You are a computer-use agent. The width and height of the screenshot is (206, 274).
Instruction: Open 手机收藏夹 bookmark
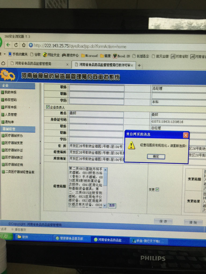18,54
